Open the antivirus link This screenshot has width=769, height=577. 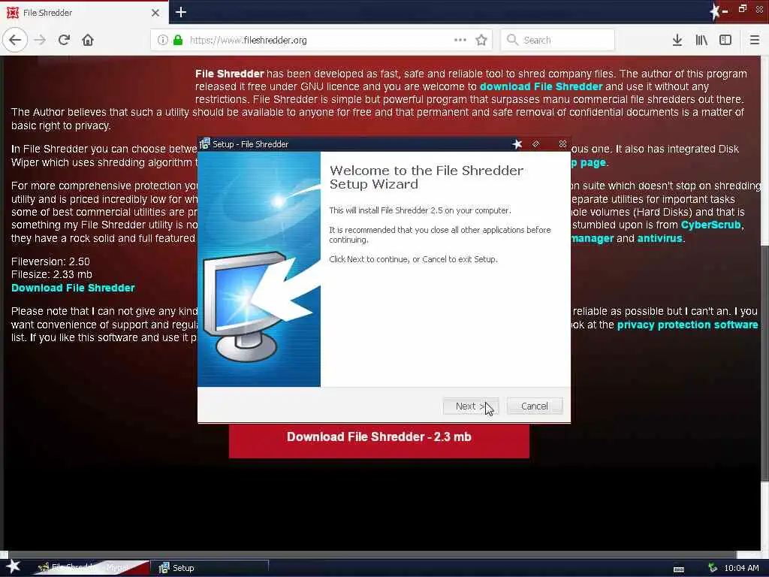point(659,238)
